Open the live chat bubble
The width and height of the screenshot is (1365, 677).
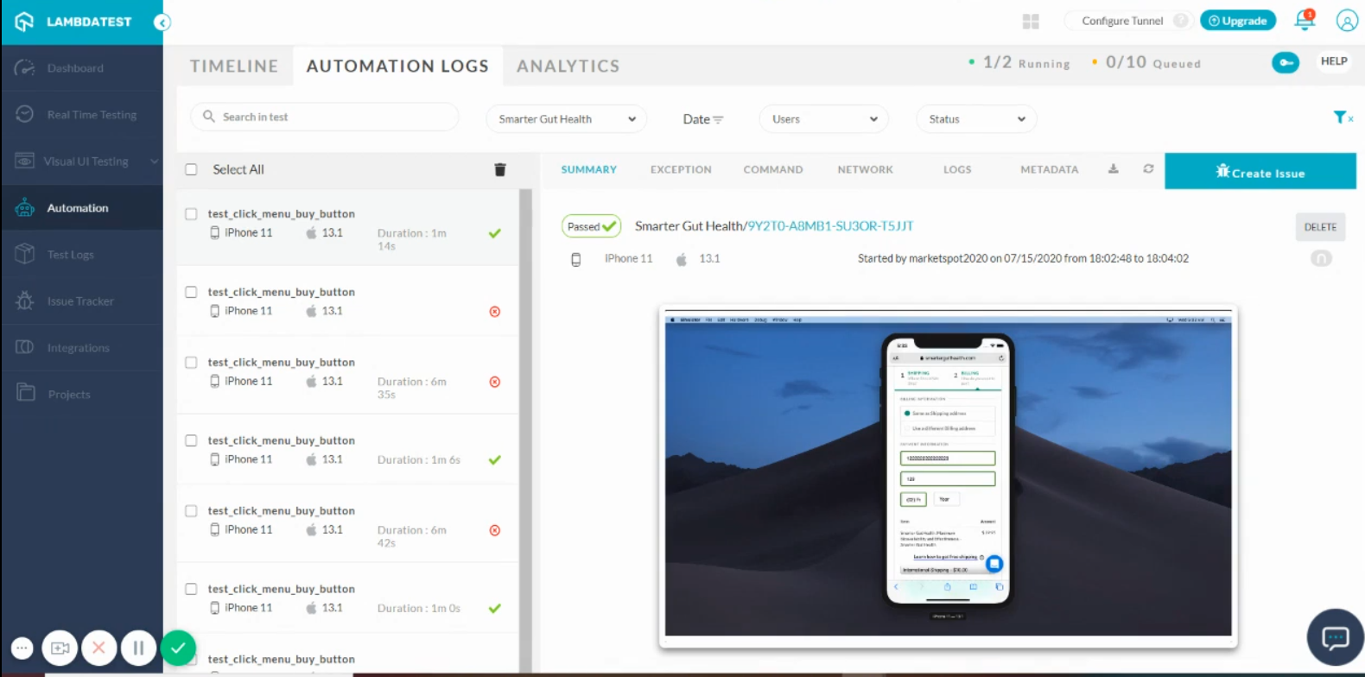click(x=1335, y=638)
